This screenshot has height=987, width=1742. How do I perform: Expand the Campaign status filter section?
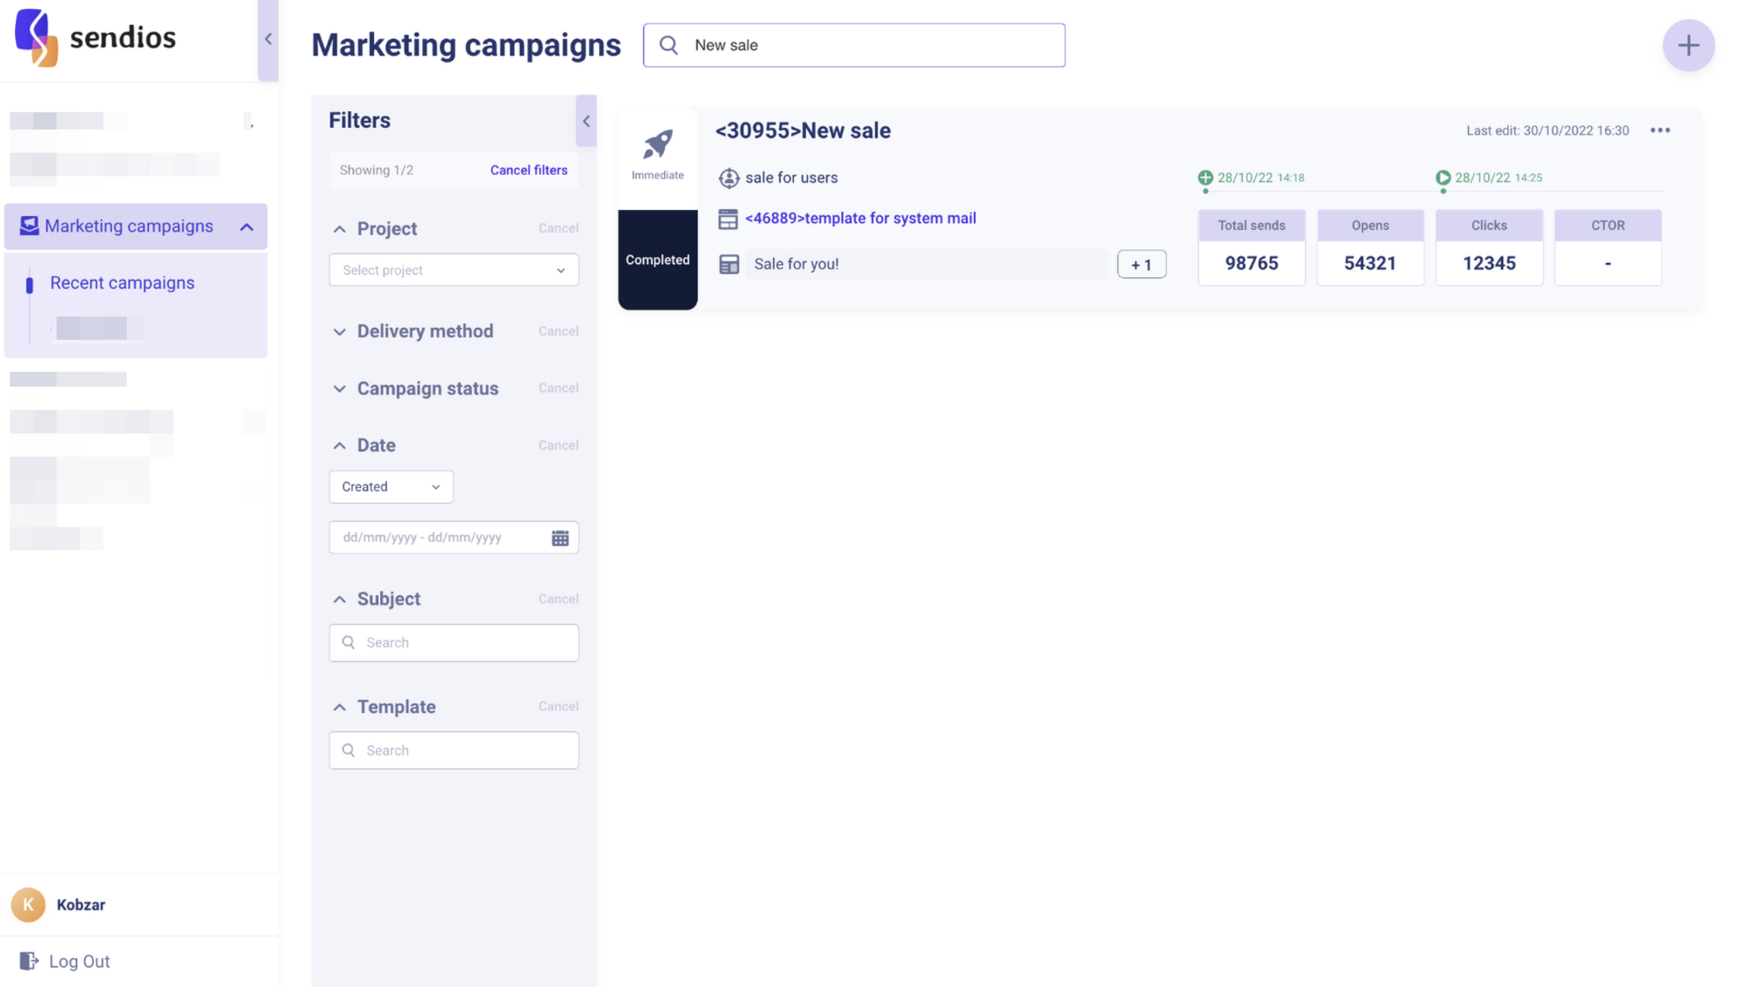[x=427, y=388]
